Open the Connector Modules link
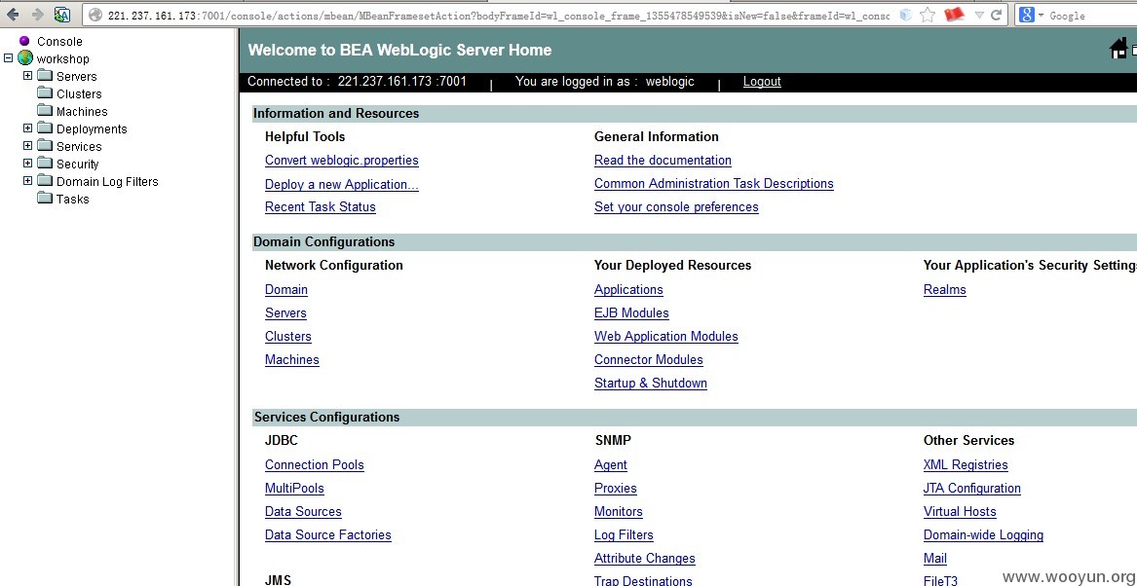Screen dimensions: 1137x586 [x=648, y=360]
